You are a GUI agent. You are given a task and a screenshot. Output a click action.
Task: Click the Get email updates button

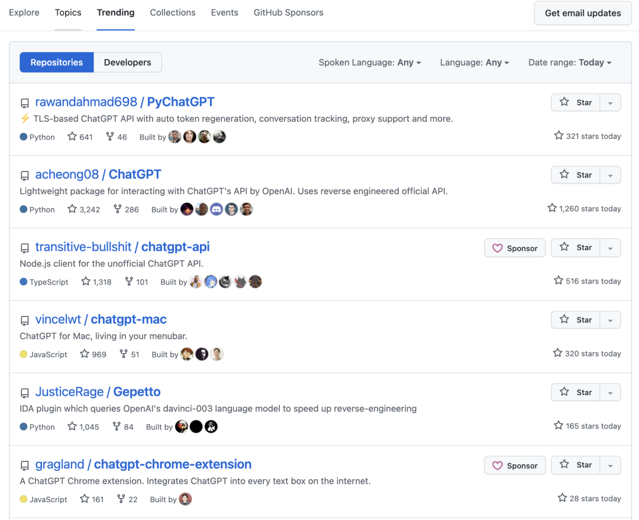pyautogui.click(x=583, y=13)
